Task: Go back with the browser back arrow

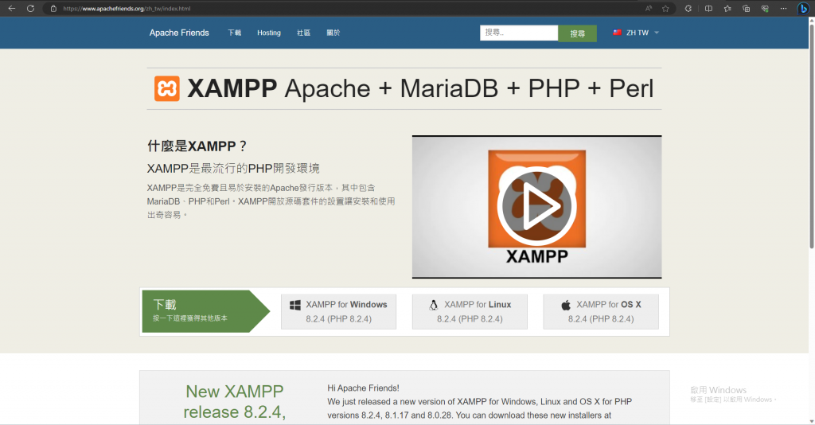Action: (11, 8)
